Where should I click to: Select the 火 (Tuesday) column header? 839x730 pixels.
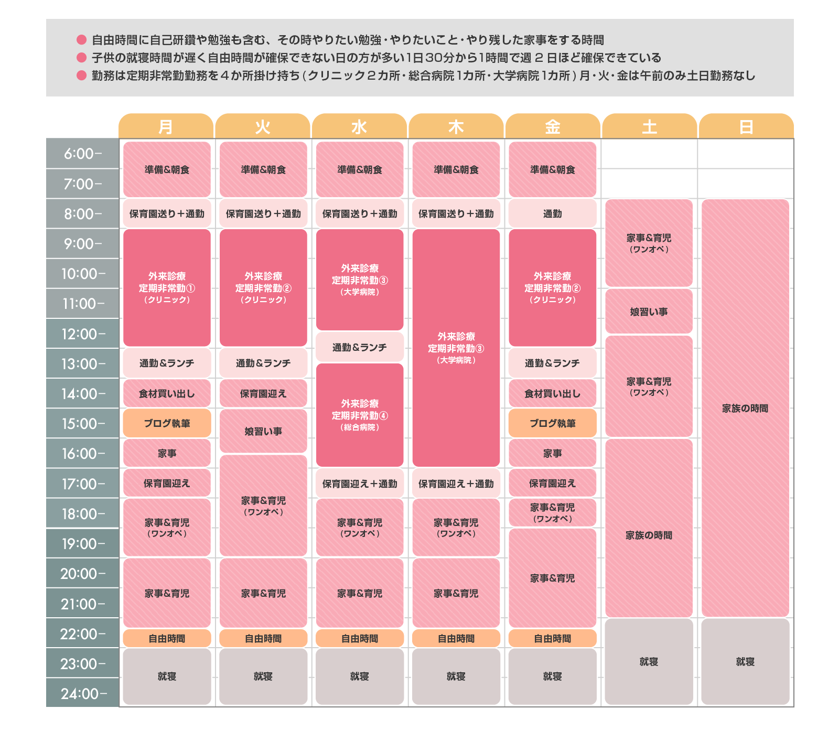click(263, 126)
